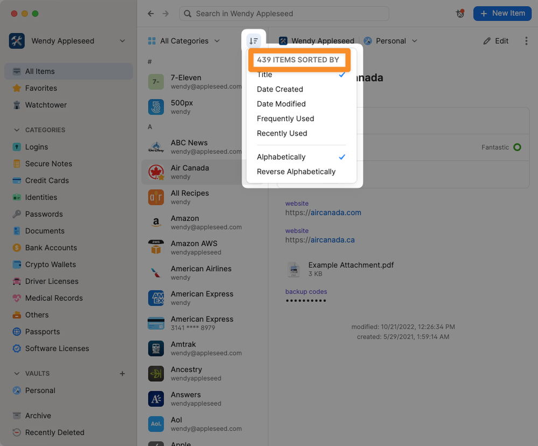
Task: Open the Watchtower sidebar item
Action: (46, 105)
